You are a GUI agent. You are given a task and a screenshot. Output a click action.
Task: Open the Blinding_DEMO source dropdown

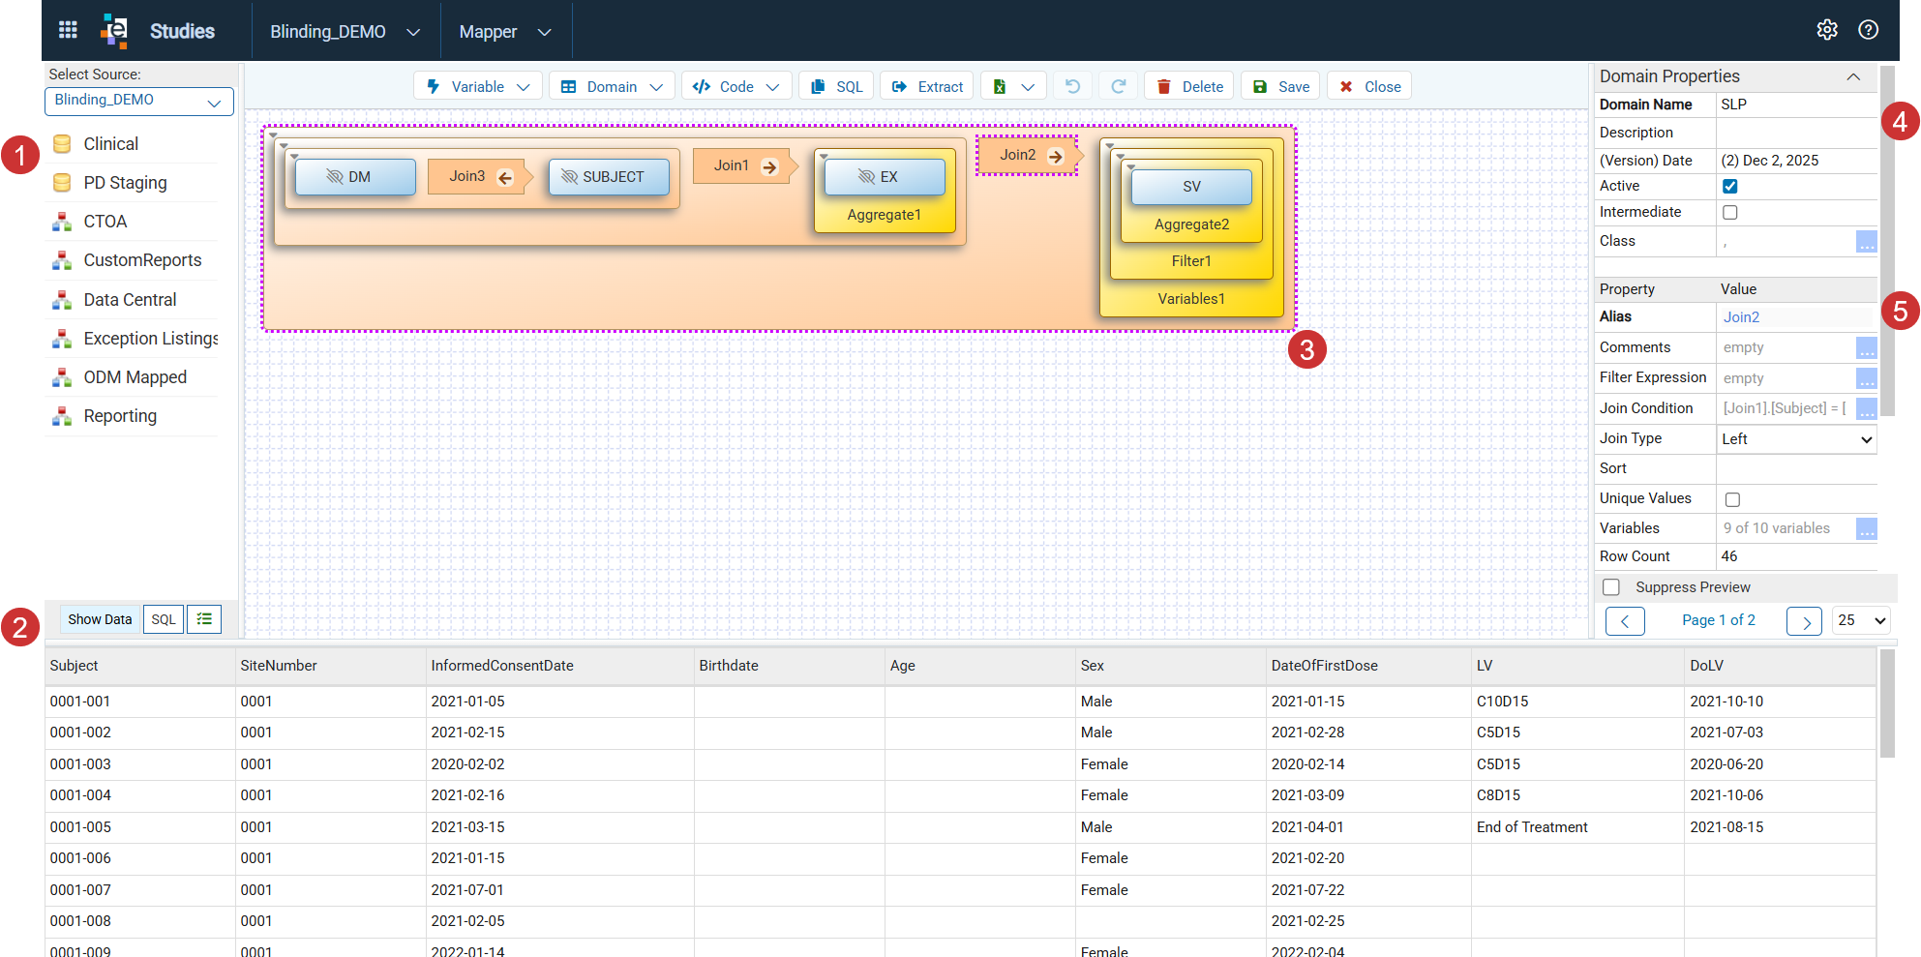[139, 101]
